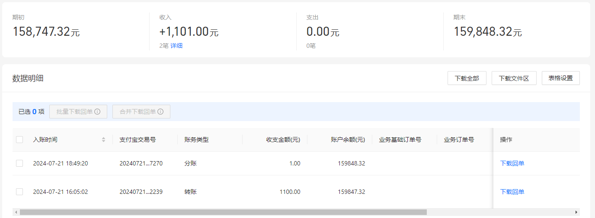The image size is (595, 218).
Task: Click the 0笔 count under 支出
Action: click(311, 46)
